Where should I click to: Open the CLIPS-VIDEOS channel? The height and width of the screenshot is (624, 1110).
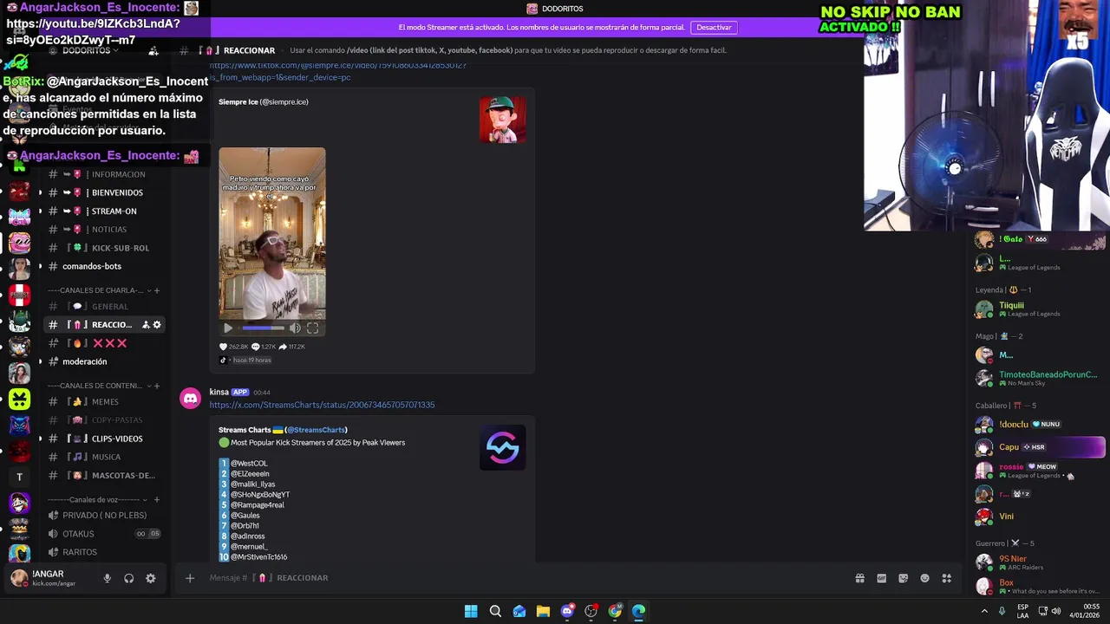point(104,439)
